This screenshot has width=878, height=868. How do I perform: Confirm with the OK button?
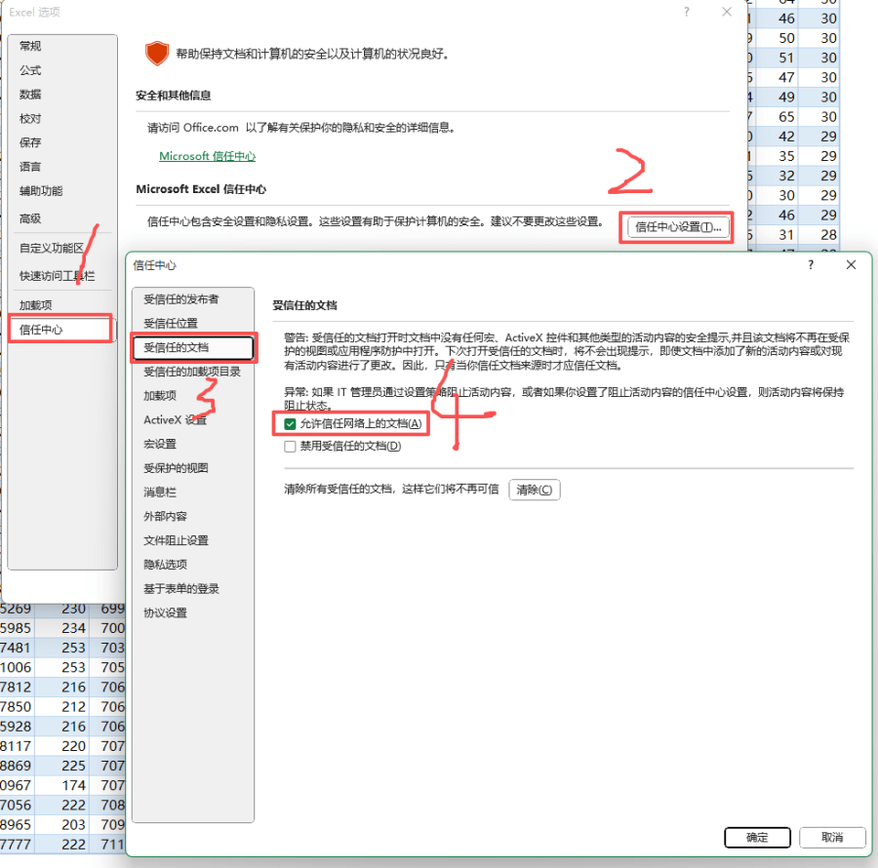point(757,837)
